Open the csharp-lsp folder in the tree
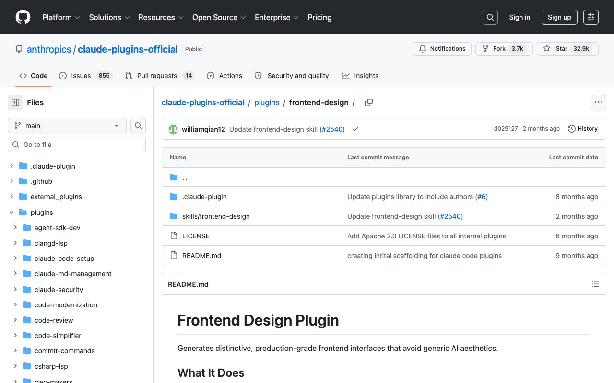The image size is (614, 383). click(x=51, y=366)
